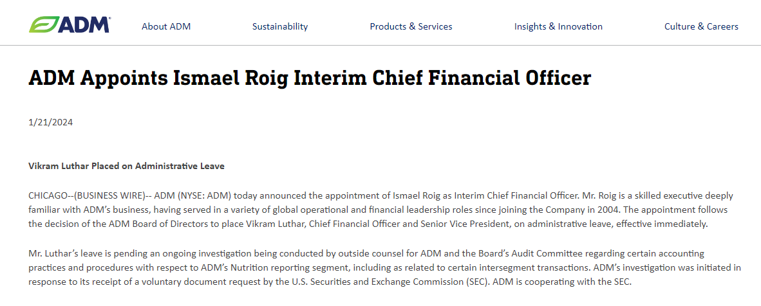Click the article headline about Ismael Roig
This screenshot has height=306, width=761.
click(310, 78)
